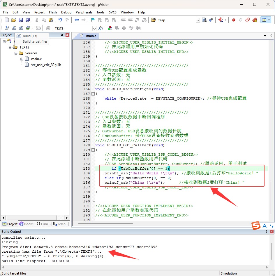Image resolution: width=275 pixels, height=276 pixels.
Task: Download code to flash with LOAD icon
Action: 47,28
